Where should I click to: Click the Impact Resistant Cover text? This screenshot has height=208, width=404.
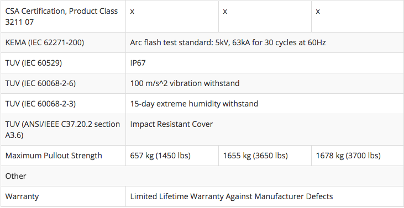click(x=171, y=125)
